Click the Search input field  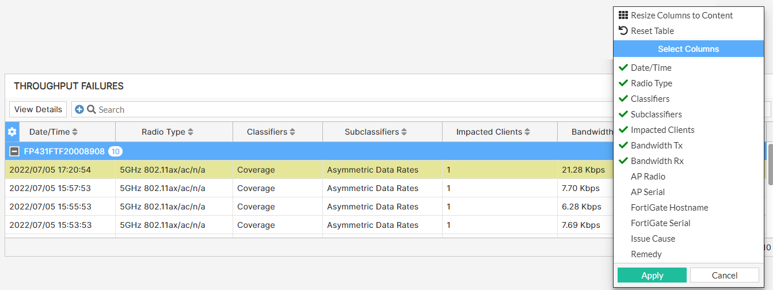click(345, 109)
